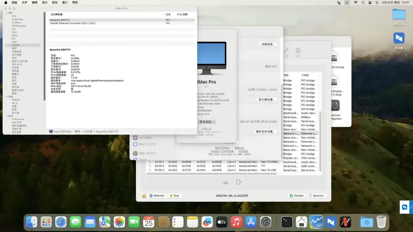
Task: Click the download icon in Hackintool
Action: 226,182
